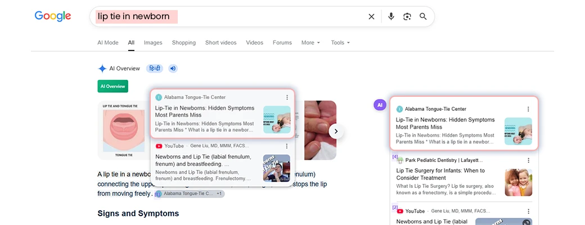
Task: Click the 'Signs and Symptoms' heading
Action: tap(138, 213)
